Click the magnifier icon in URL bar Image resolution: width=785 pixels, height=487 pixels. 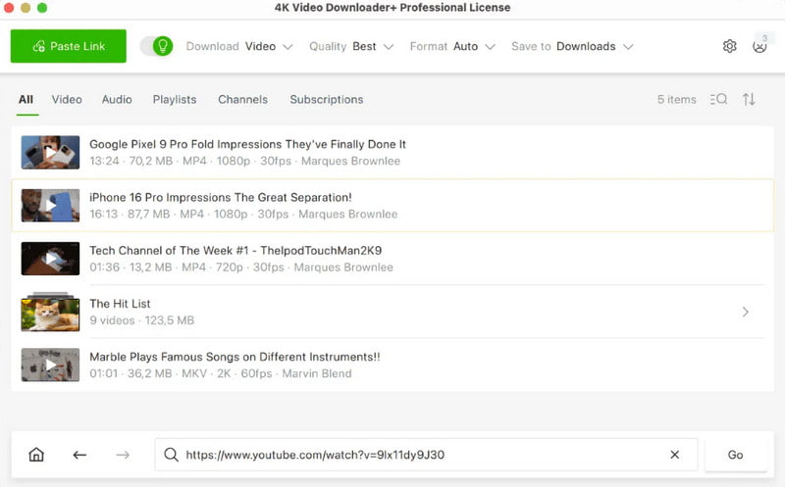pos(171,455)
